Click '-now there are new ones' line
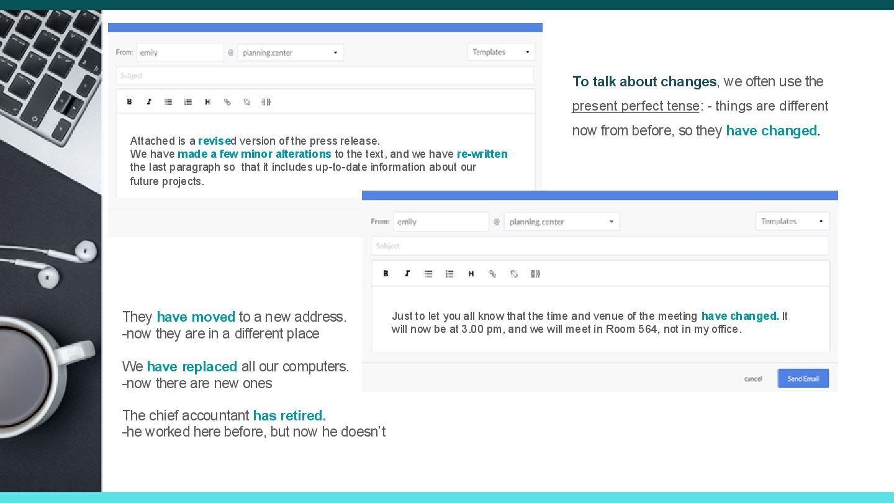The width and height of the screenshot is (894, 503). pyautogui.click(x=197, y=383)
